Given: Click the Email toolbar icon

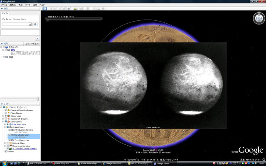Looking at the screenshot, I should 94,8.
